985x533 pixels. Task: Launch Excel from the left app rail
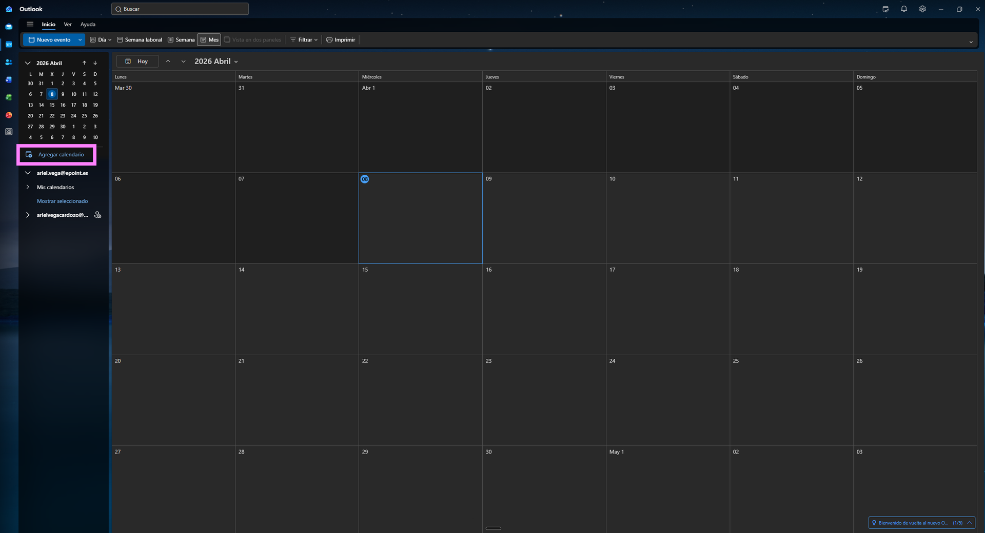click(9, 97)
